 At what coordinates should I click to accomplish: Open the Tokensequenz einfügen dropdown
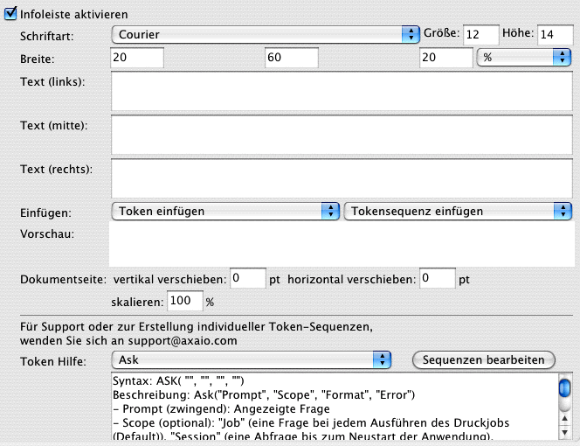(x=458, y=211)
